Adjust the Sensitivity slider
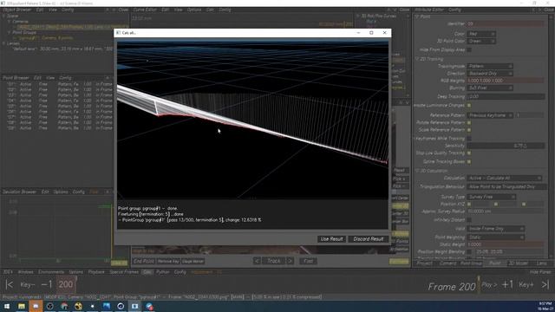 pyautogui.click(x=506, y=146)
